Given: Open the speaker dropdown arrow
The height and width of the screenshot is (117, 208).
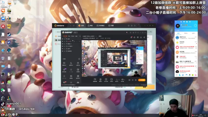Looking at the screenshot, I should [x=125, y=80].
